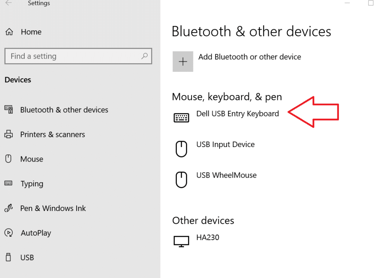383x278 pixels.
Task: Click the keyboard icon beside Dell USB Entry Keyboard
Action: click(x=181, y=117)
